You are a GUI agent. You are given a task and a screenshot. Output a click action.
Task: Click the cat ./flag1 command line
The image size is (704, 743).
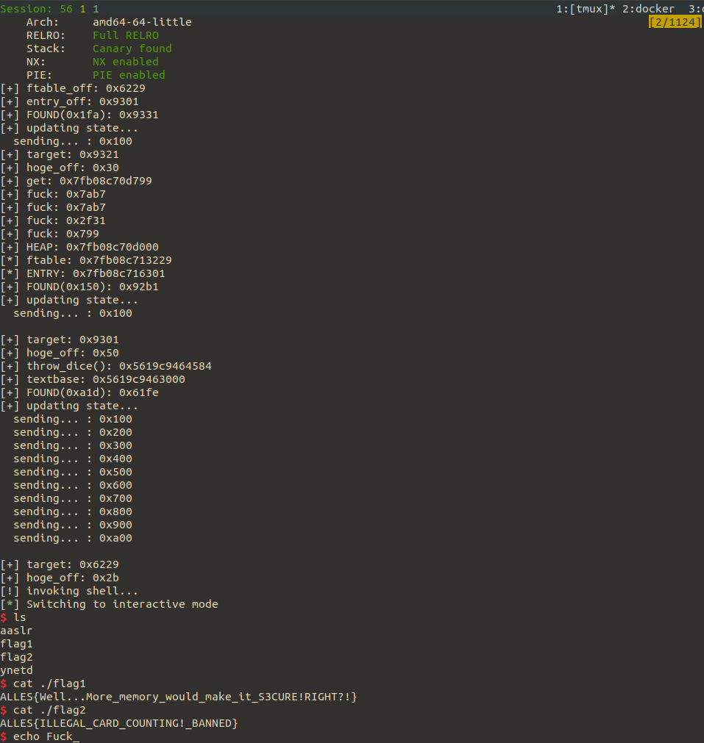[x=44, y=683]
